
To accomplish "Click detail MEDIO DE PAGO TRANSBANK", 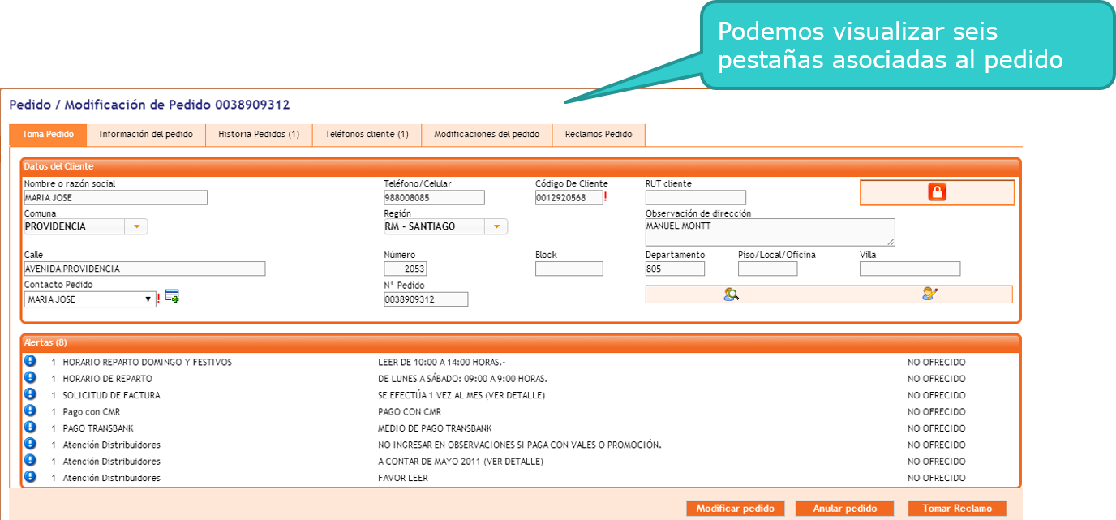I will pos(435,428).
